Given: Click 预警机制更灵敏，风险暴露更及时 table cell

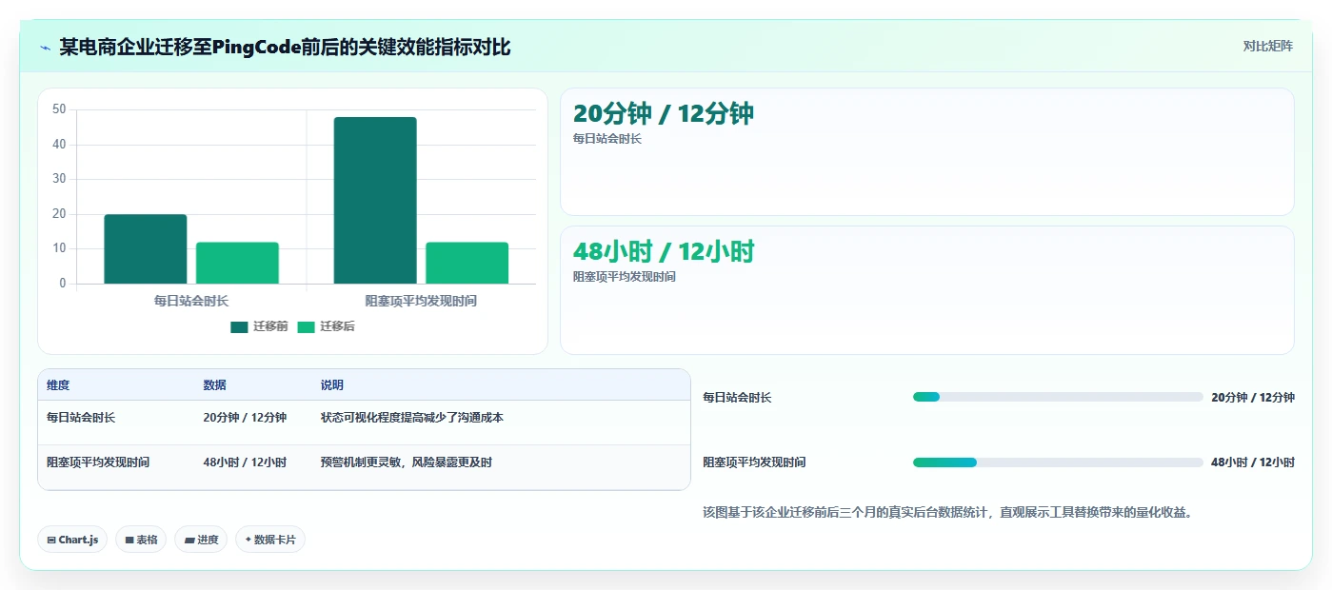Looking at the screenshot, I should [x=407, y=462].
